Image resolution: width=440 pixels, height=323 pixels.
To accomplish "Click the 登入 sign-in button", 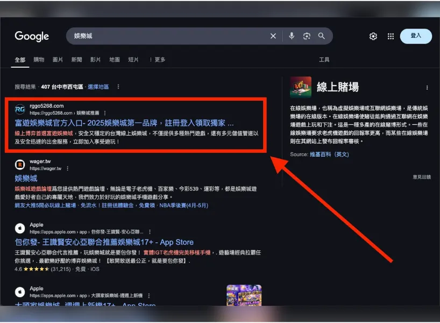I will pyautogui.click(x=416, y=36).
